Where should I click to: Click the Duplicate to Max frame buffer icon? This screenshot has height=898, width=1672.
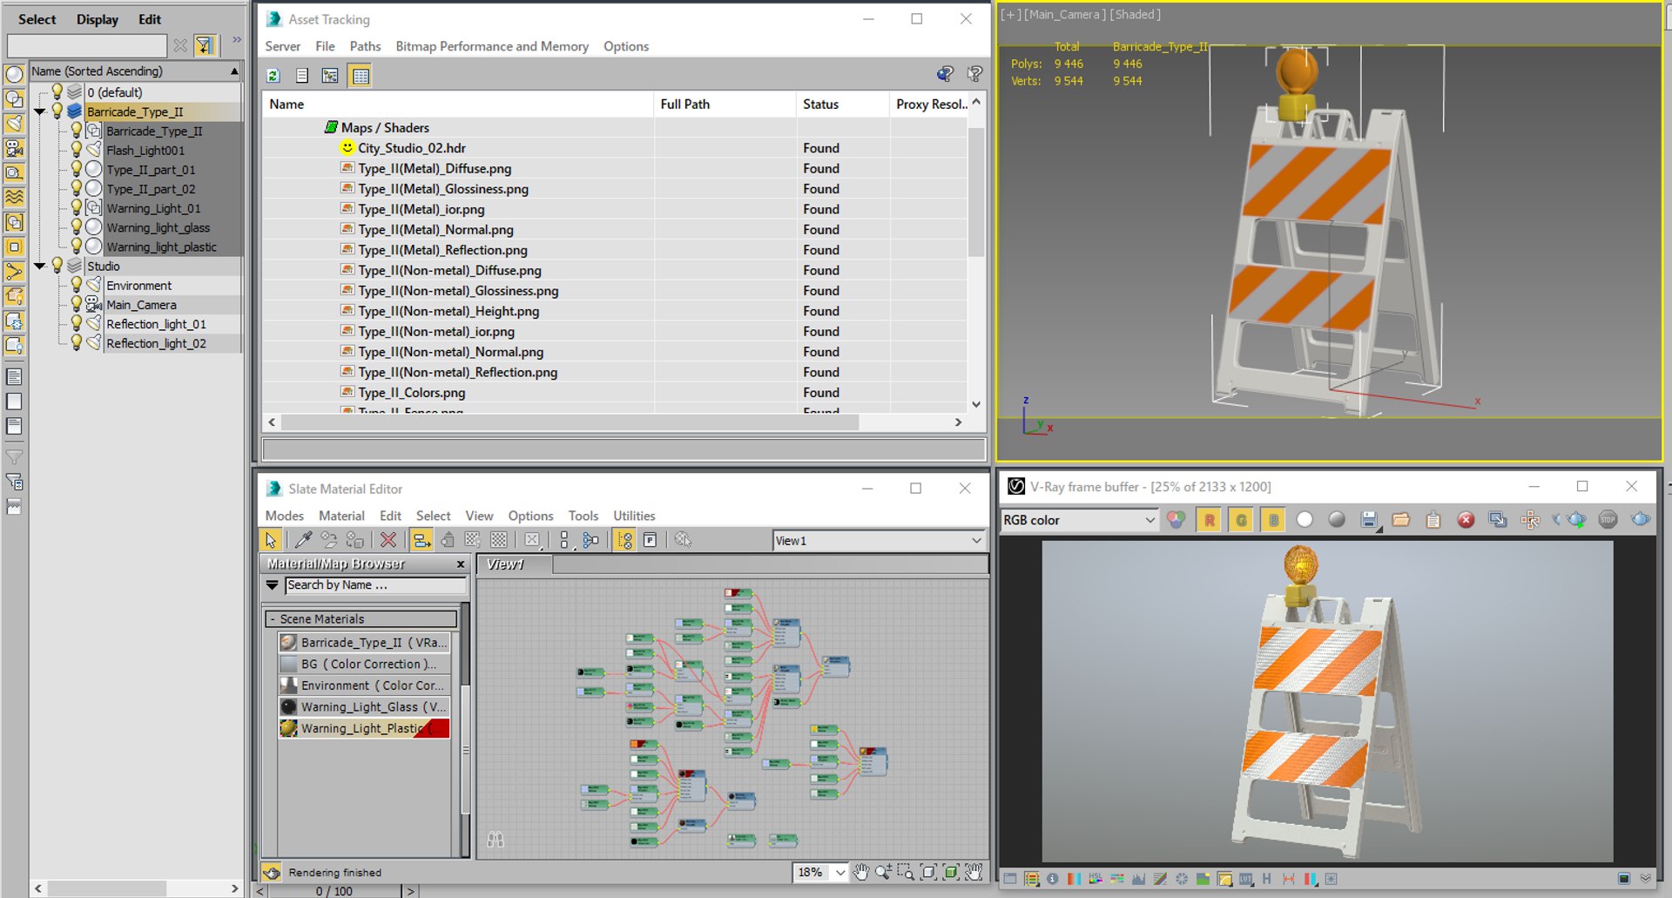(x=1498, y=520)
